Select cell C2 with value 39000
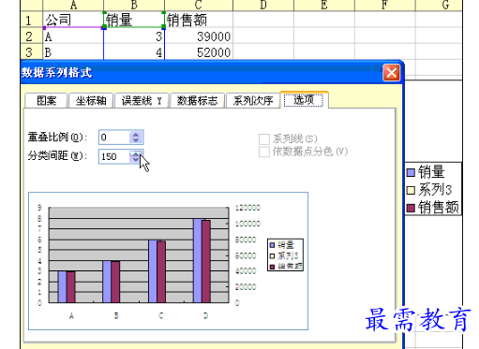The height and width of the screenshot is (349, 479). click(x=199, y=36)
